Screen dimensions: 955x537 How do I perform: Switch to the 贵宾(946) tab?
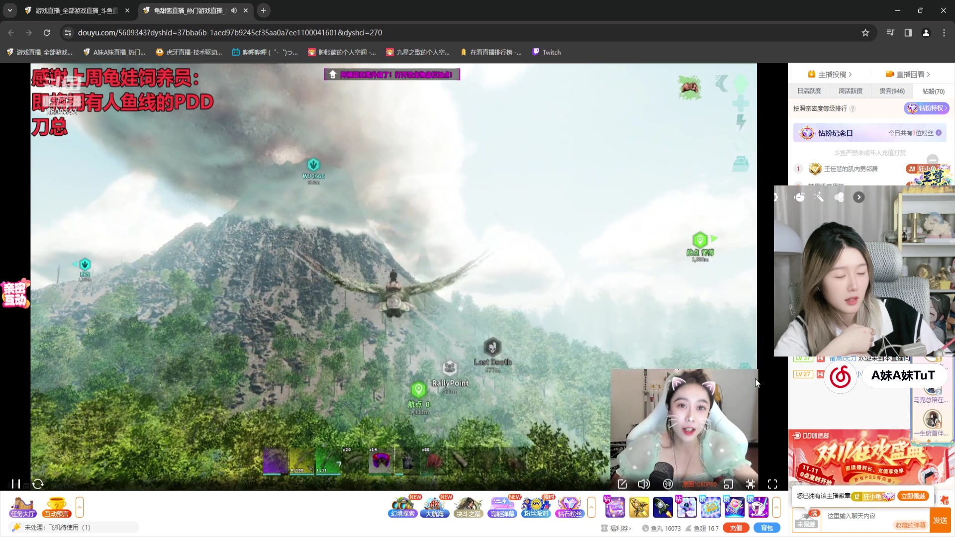tap(892, 91)
